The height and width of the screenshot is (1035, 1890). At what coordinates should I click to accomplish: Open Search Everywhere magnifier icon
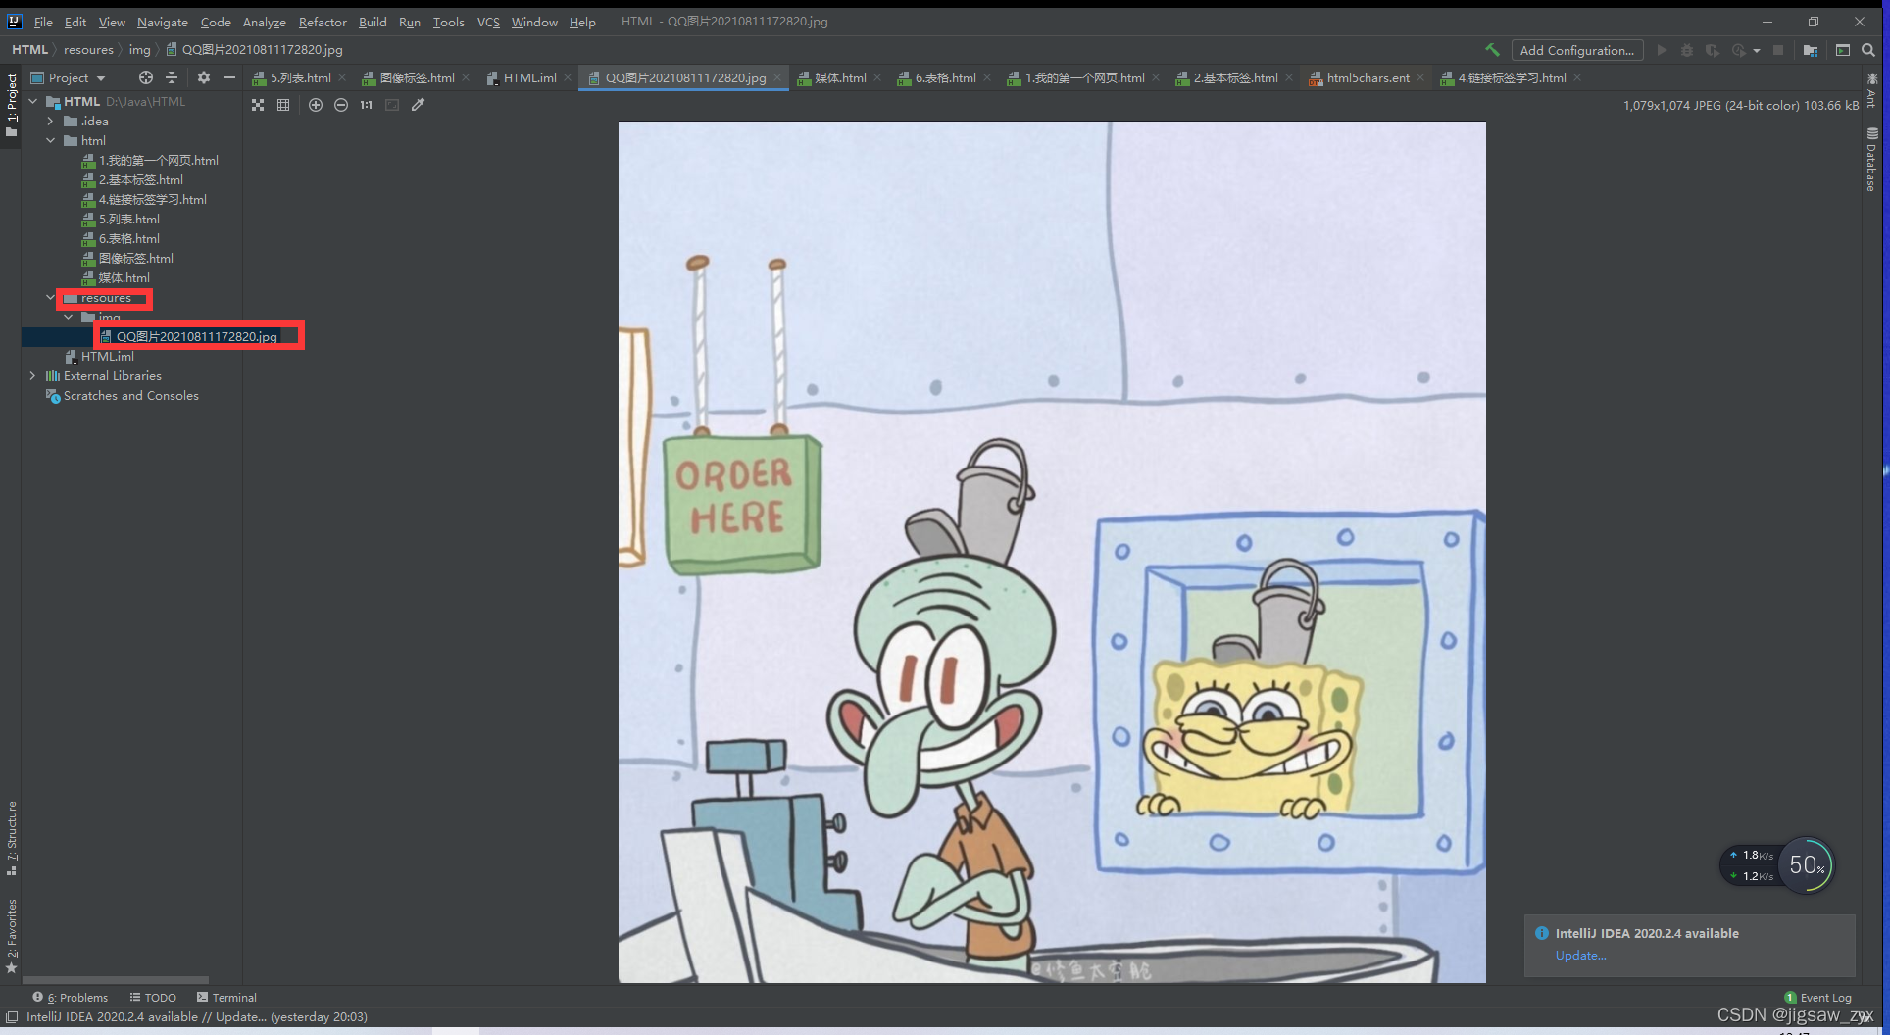1868,50
